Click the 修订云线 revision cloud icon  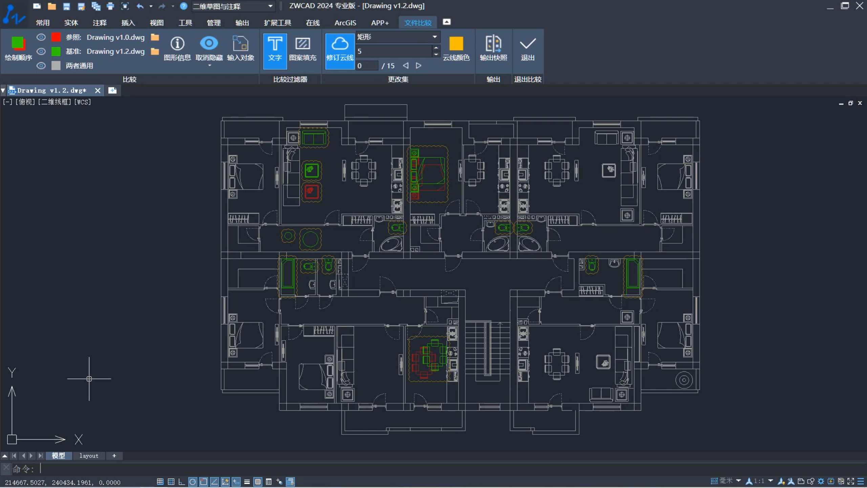340,50
